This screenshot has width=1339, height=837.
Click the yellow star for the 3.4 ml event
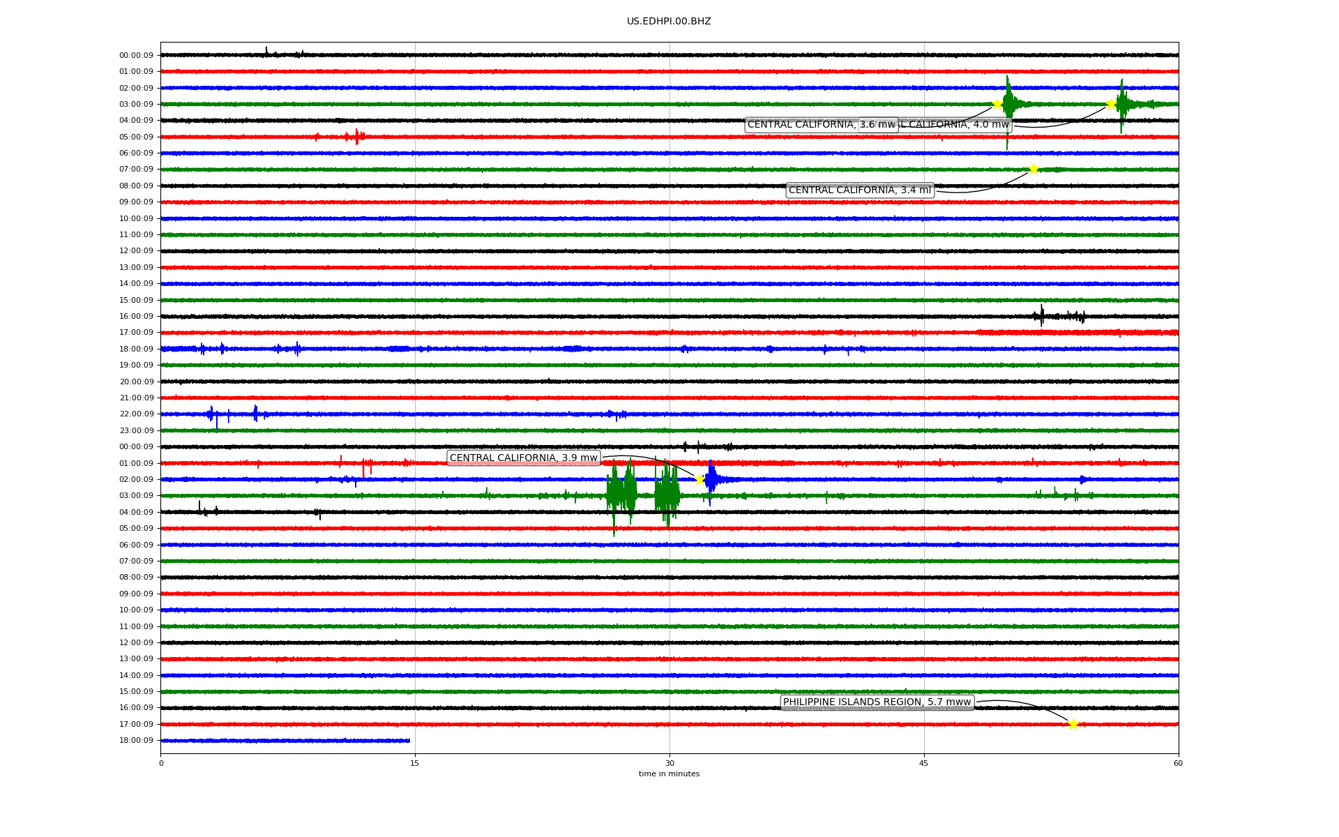click(1034, 169)
